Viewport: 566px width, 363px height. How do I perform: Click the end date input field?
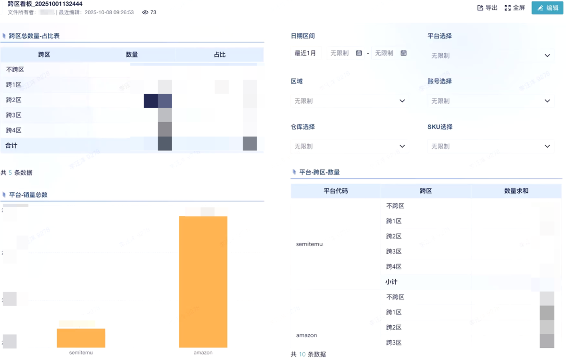coord(384,53)
